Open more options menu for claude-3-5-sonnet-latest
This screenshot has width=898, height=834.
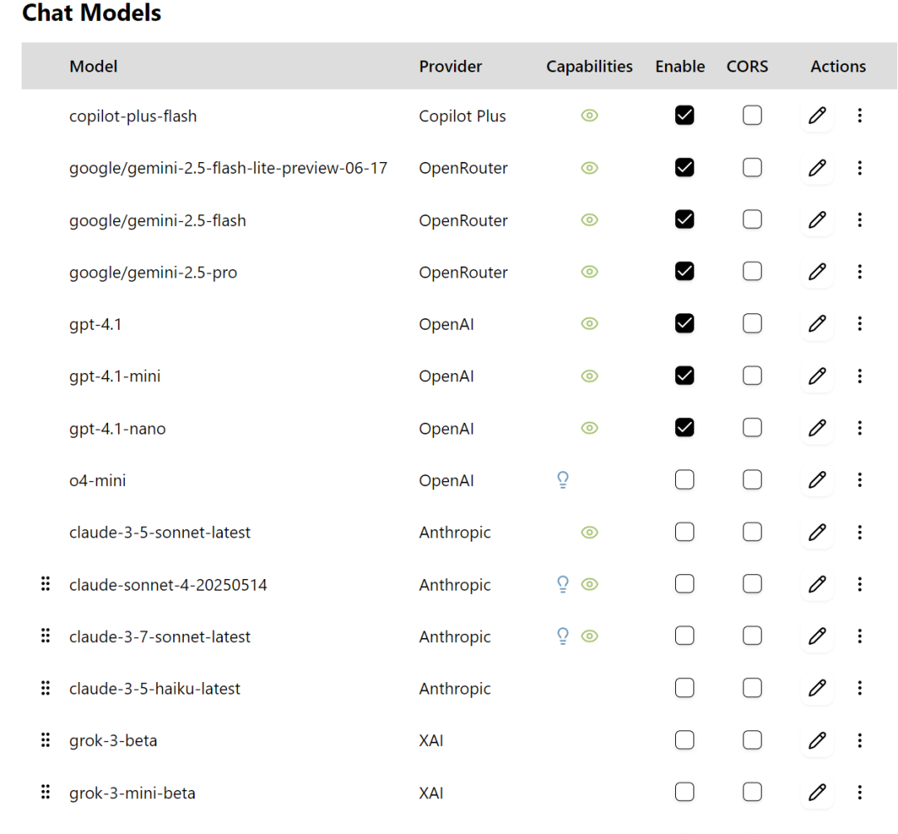860,532
